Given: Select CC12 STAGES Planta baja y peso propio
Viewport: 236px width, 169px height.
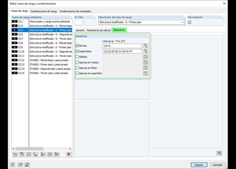Looking at the screenshot, I should coord(42,60).
